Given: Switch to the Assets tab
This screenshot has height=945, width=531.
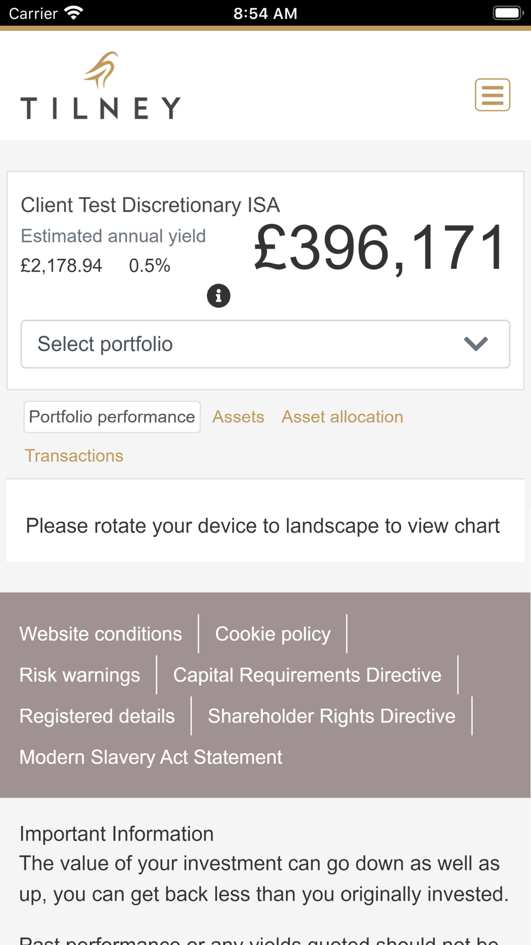Looking at the screenshot, I should coord(238,417).
